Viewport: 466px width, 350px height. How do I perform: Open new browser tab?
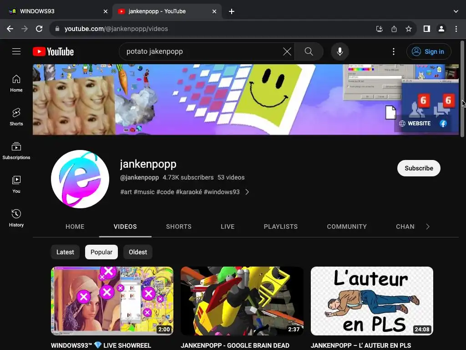pyautogui.click(x=232, y=11)
